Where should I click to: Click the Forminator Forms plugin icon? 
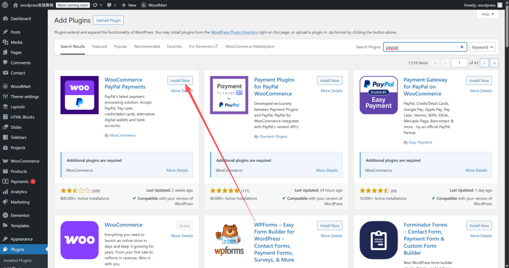(x=378, y=240)
